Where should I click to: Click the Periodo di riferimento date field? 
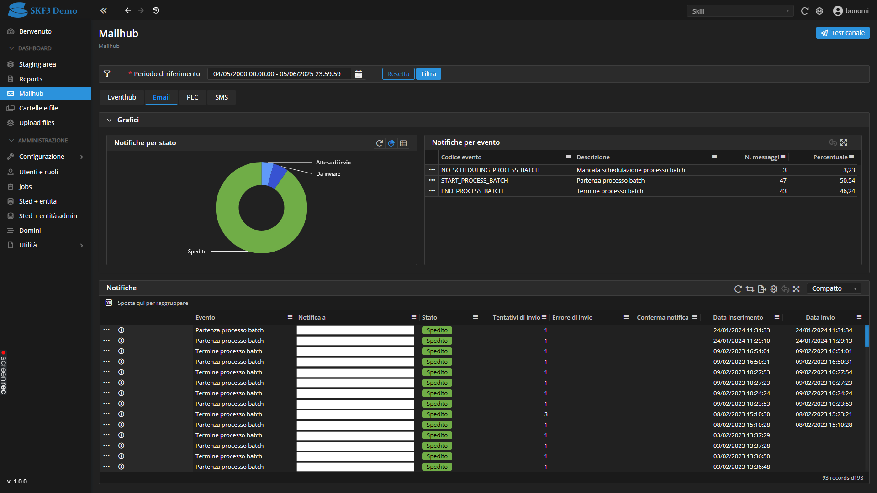pos(280,74)
